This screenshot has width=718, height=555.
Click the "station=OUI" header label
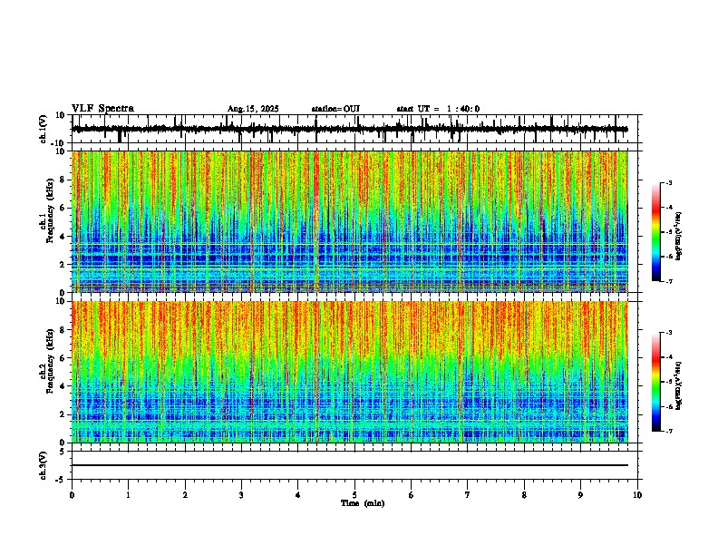tap(335, 109)
